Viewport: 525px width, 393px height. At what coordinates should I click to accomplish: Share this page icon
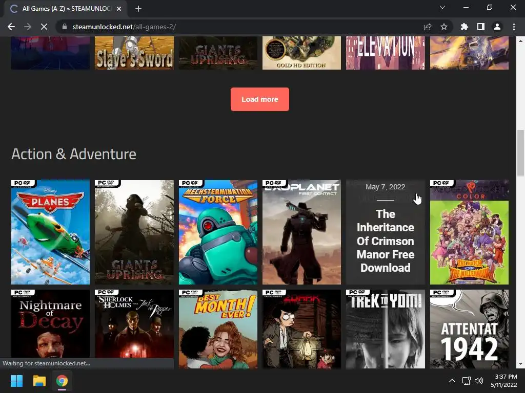click(428, 27)
